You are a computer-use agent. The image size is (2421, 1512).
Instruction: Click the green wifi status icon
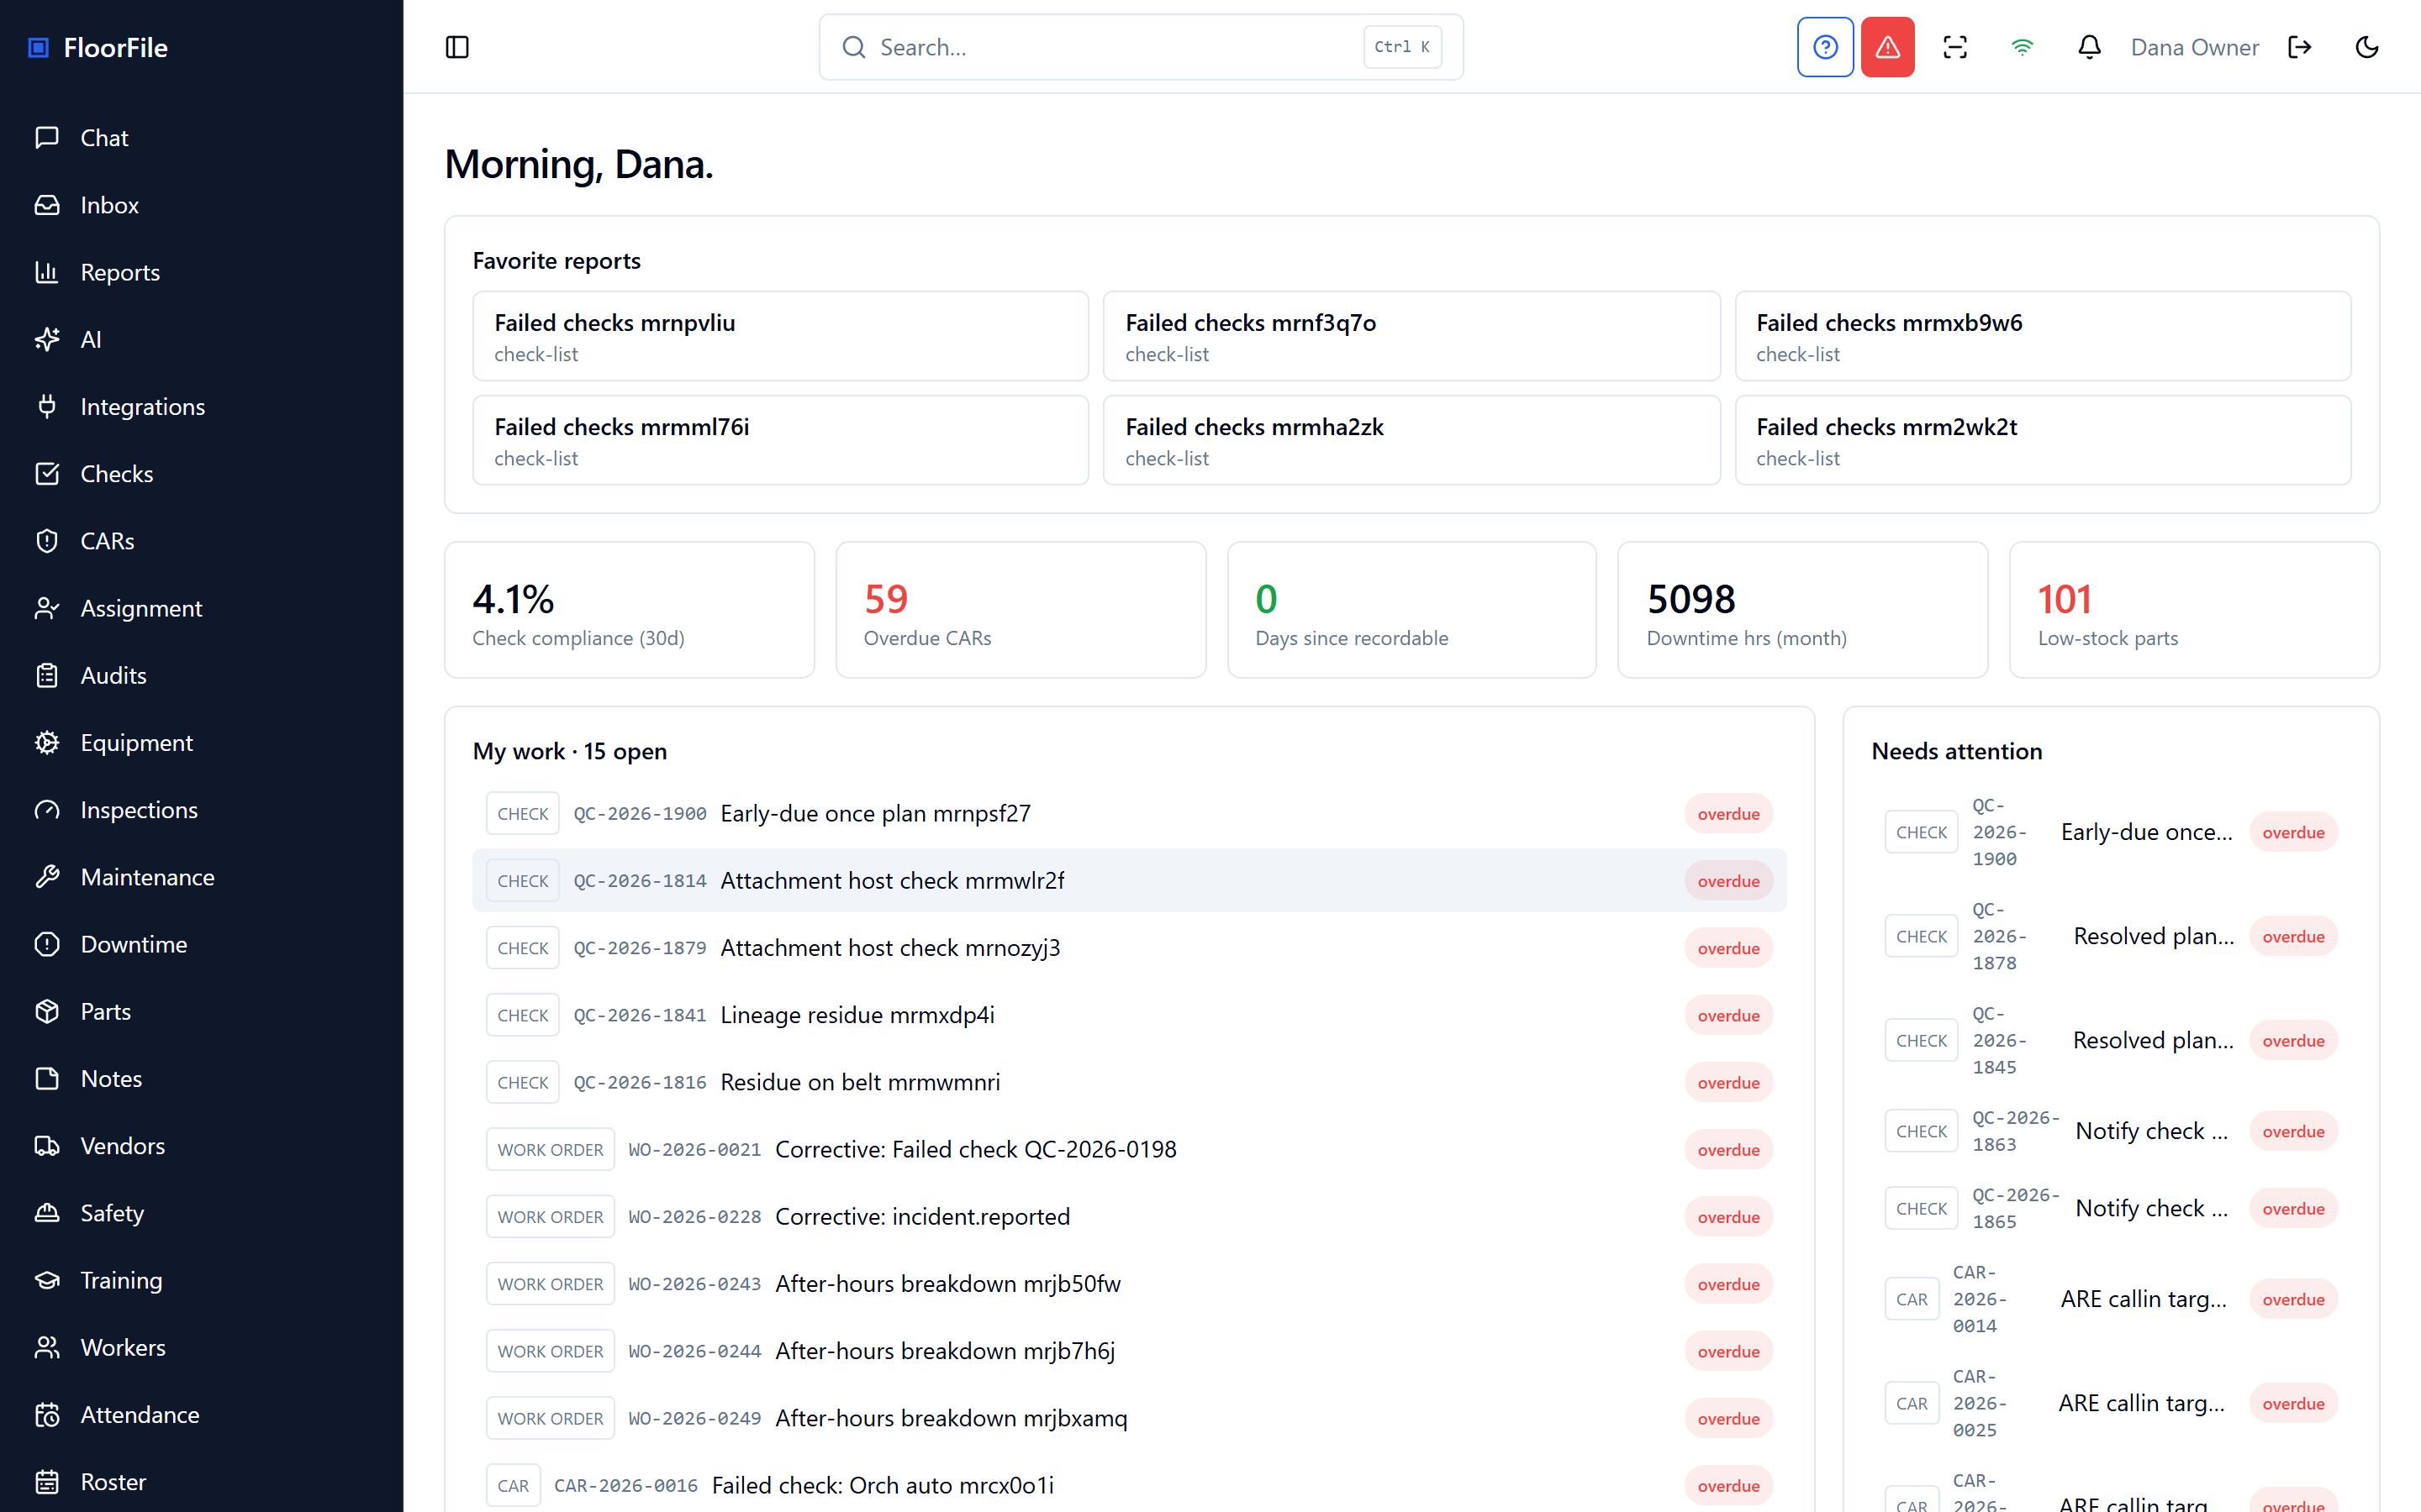click(x=2022, y=47)
